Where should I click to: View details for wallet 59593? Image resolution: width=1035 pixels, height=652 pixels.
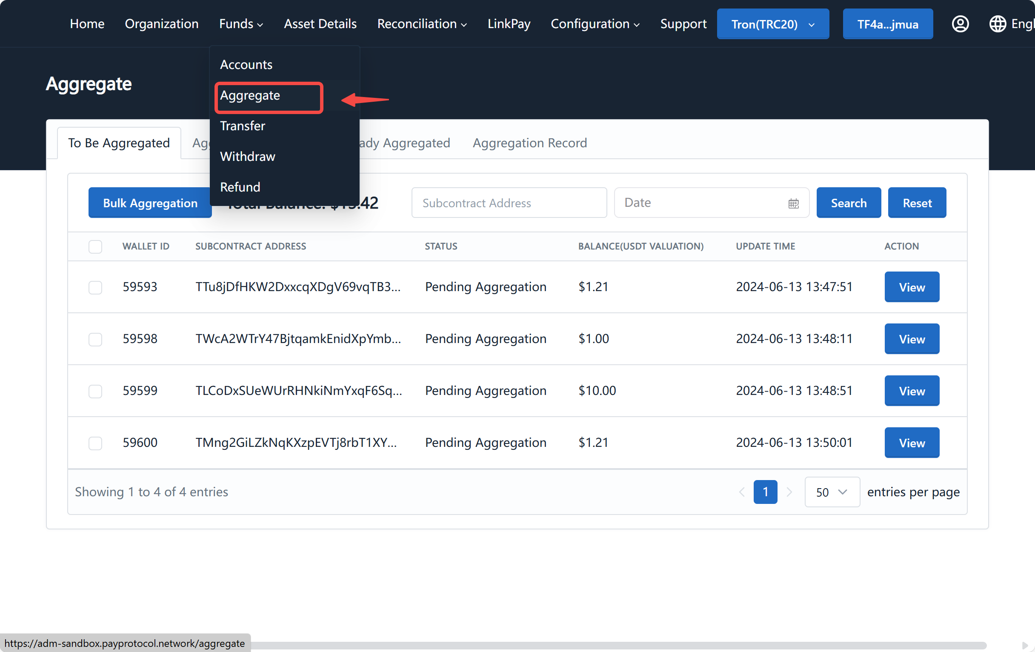pyautogui.click(x=912, y=287)
